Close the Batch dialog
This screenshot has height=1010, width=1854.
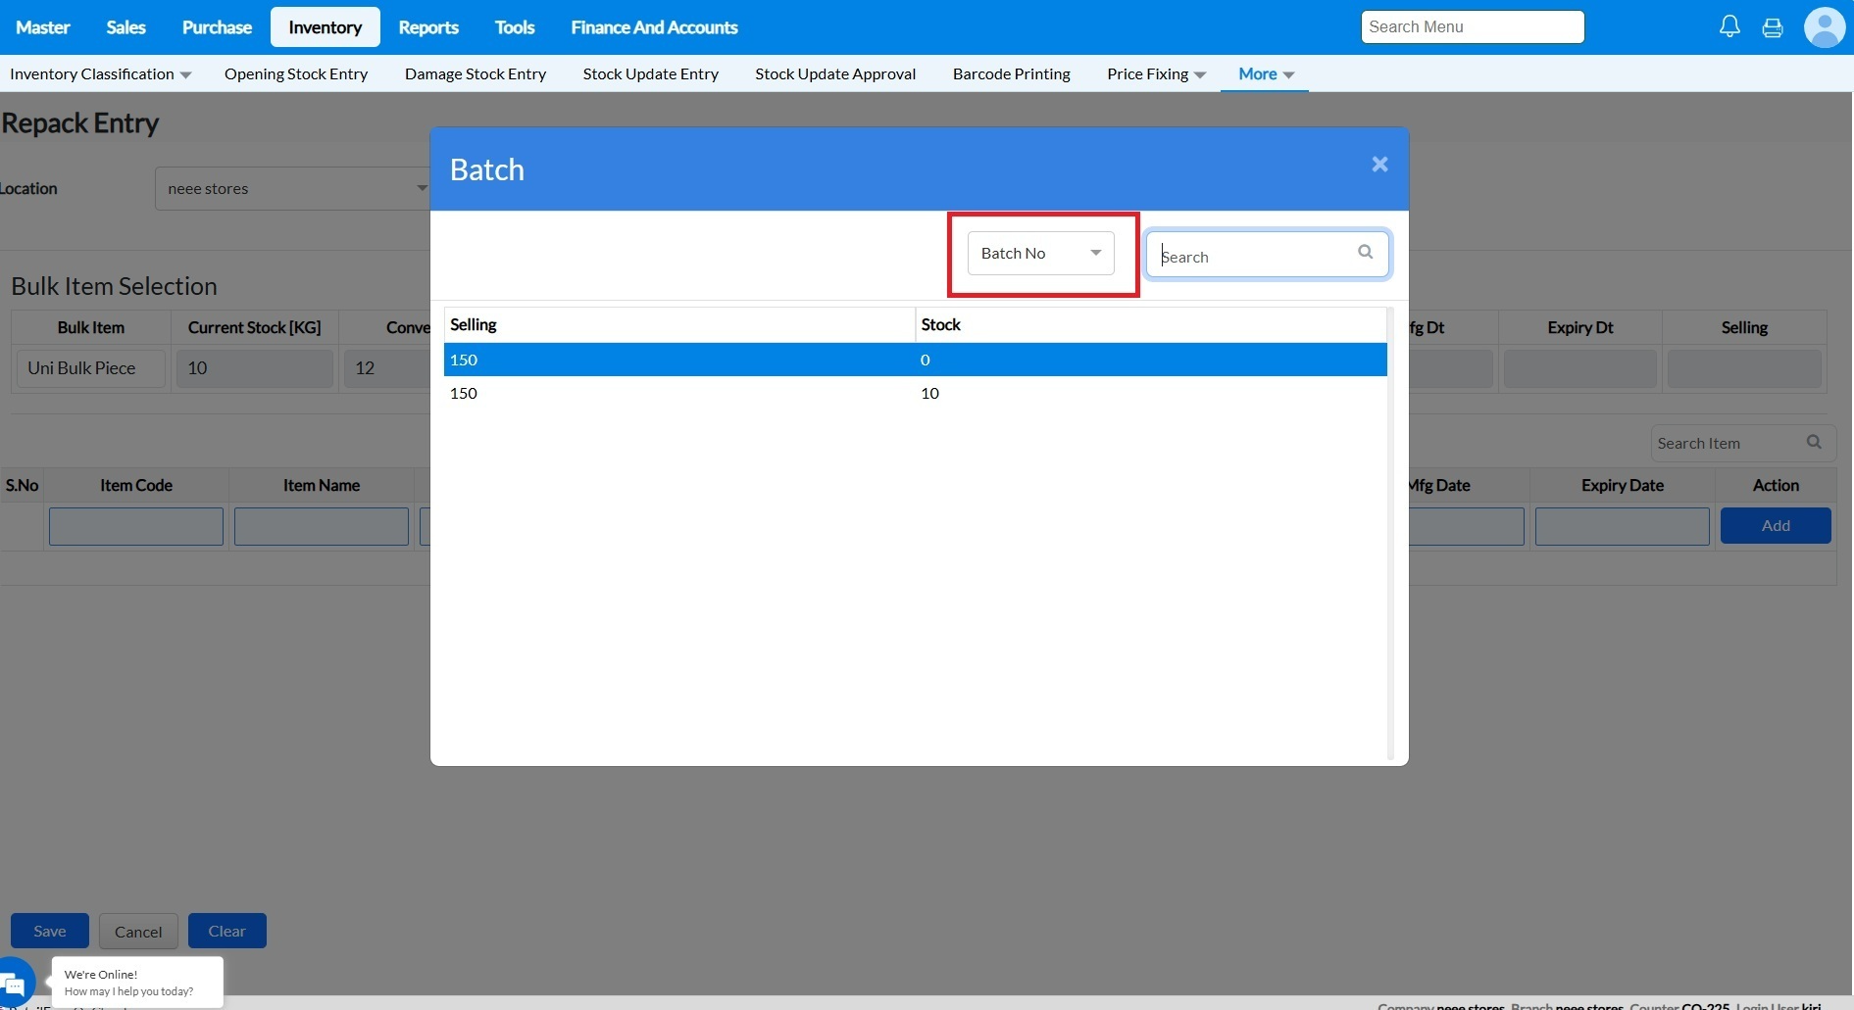[1379, 165]
